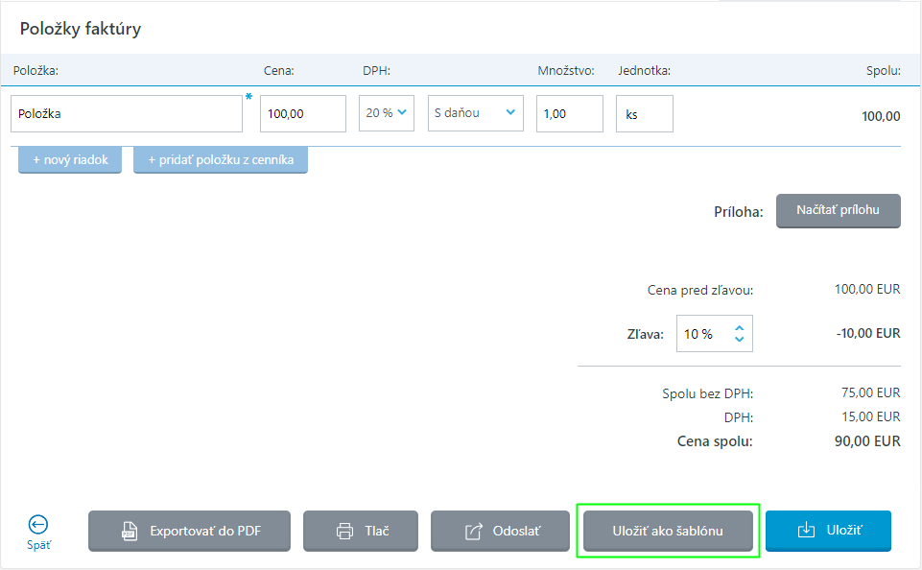Click the Exportovať do PDF button label
Screen dimensions: 922x570
205,531
